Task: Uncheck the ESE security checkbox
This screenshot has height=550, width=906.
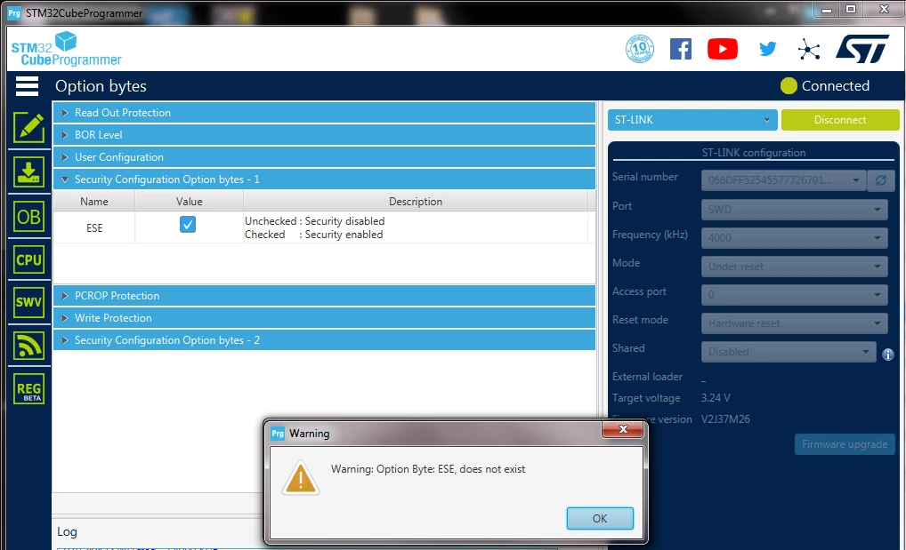Action: [x=188, y=225]
